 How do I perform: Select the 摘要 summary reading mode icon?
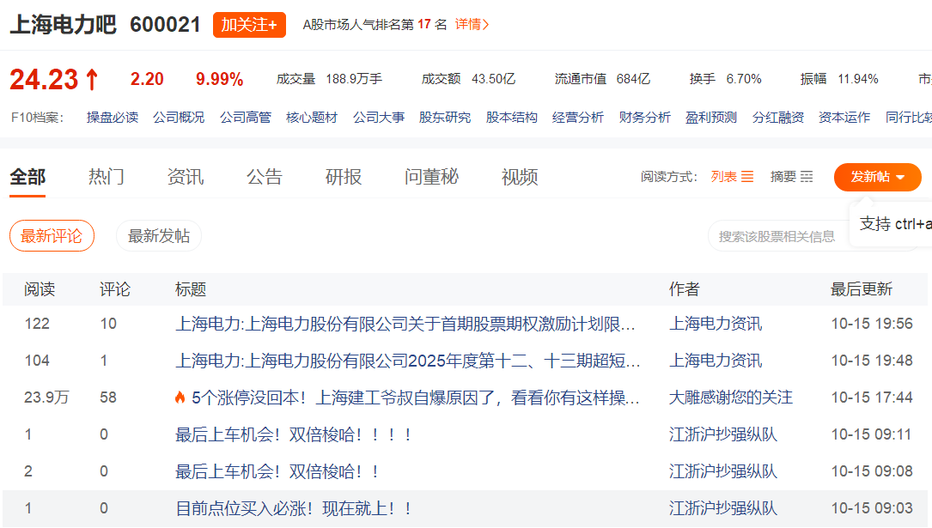pos(807,177)
